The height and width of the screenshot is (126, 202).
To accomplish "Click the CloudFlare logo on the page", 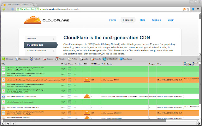I will tap(46, 20).
